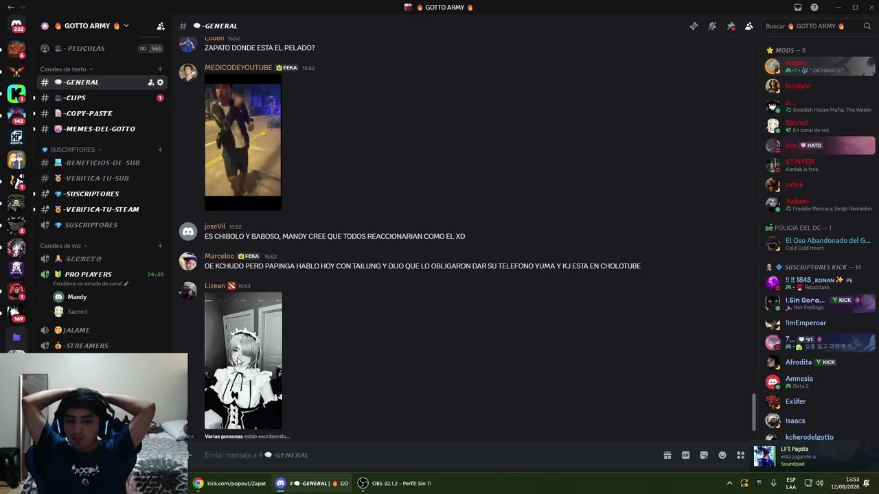Open the PELICULAS stage channel
Viewport: 879px width, 494px height.
pos(102,49)
